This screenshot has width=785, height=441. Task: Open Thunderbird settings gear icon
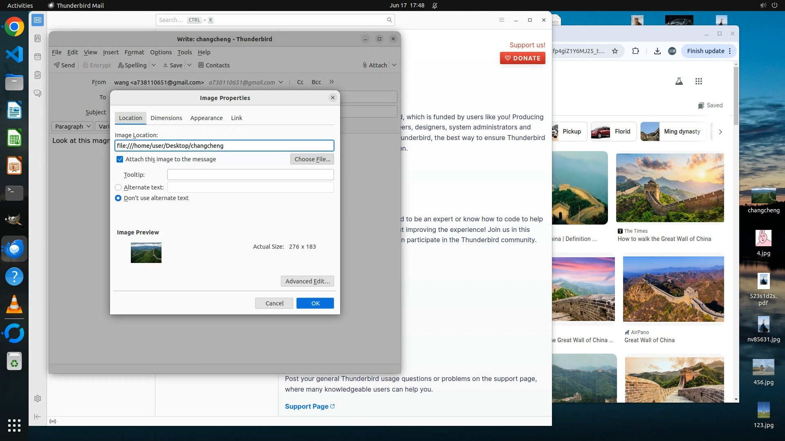(38, 399)
